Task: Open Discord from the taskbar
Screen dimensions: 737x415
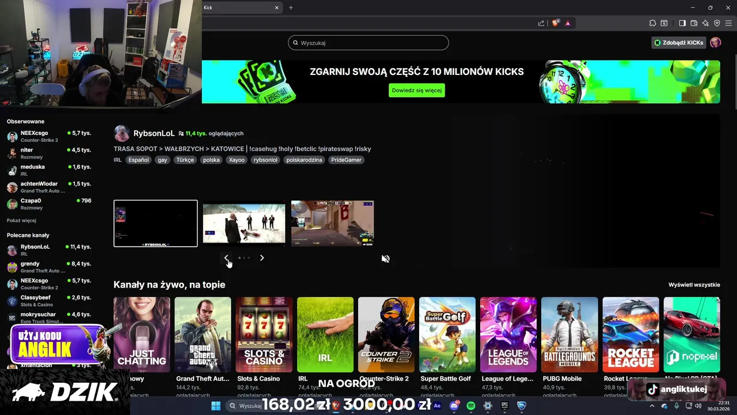Action: [x=454, y=406]
